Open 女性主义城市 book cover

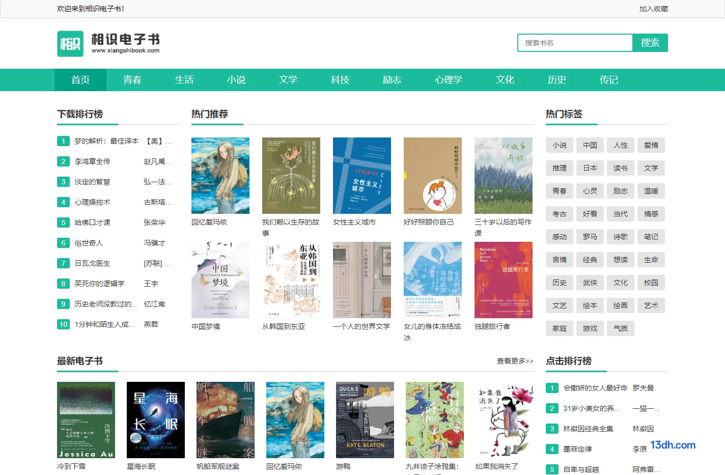coord(362,176)
